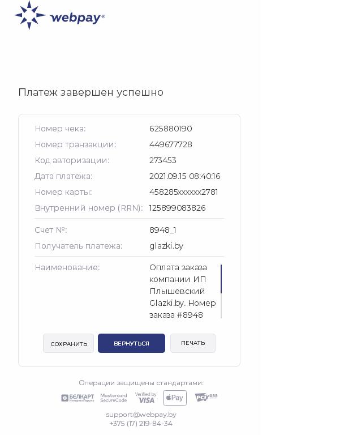Click the payment date 2021.09.15 08:40:16

tap(184, 176)
